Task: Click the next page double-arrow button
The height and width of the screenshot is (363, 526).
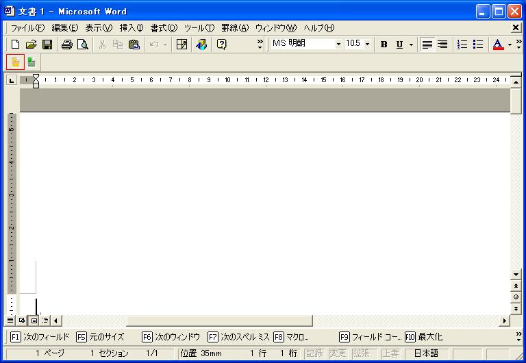Action: point(516,309)
